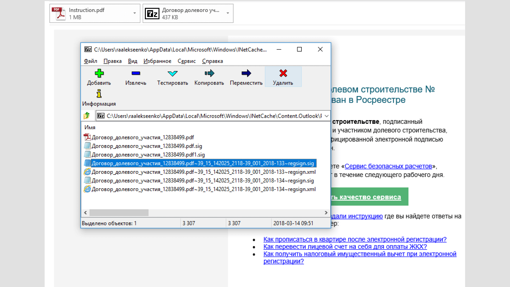This screenshot has height=287, width=510.
Task: Open the Справка menu
Action: click(x=212, y=61)
